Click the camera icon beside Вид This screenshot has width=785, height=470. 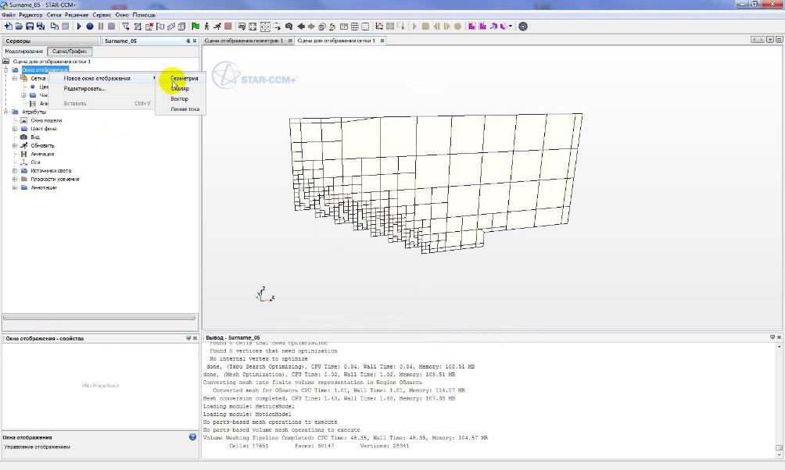[x=23, y=137]
